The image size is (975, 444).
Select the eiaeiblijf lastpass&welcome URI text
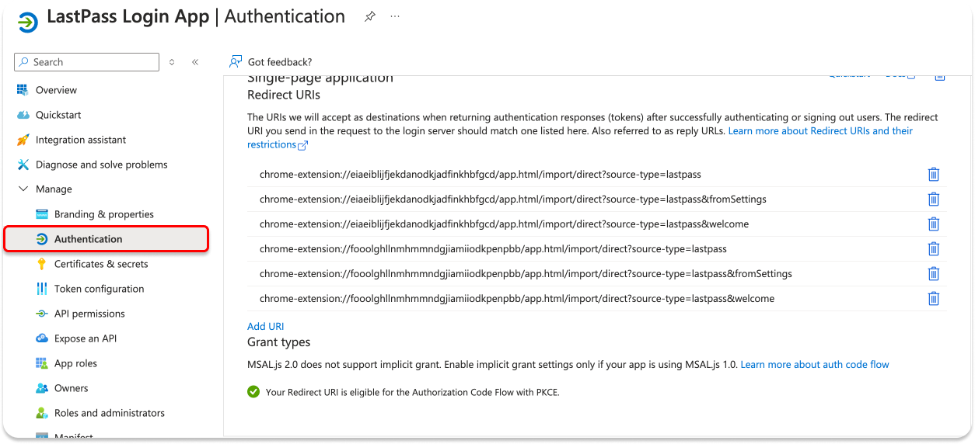click(505, 224)
